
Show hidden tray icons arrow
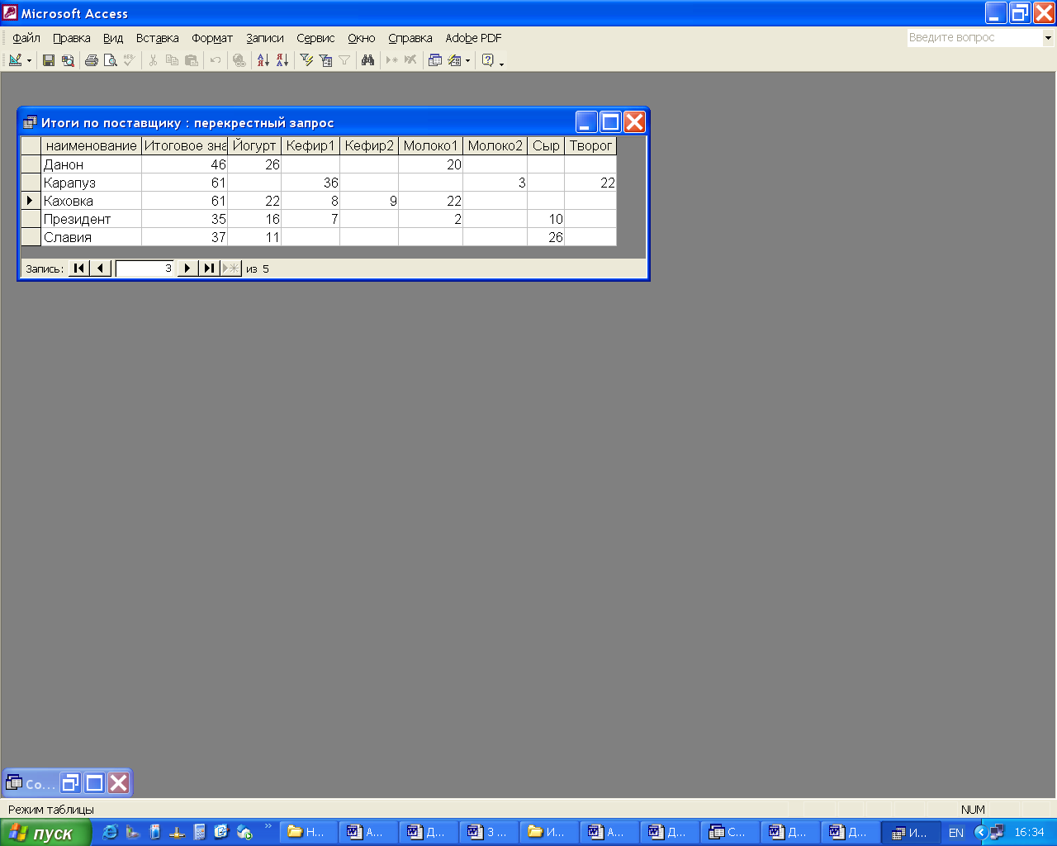pyautogui.click(x=980, y=832)
